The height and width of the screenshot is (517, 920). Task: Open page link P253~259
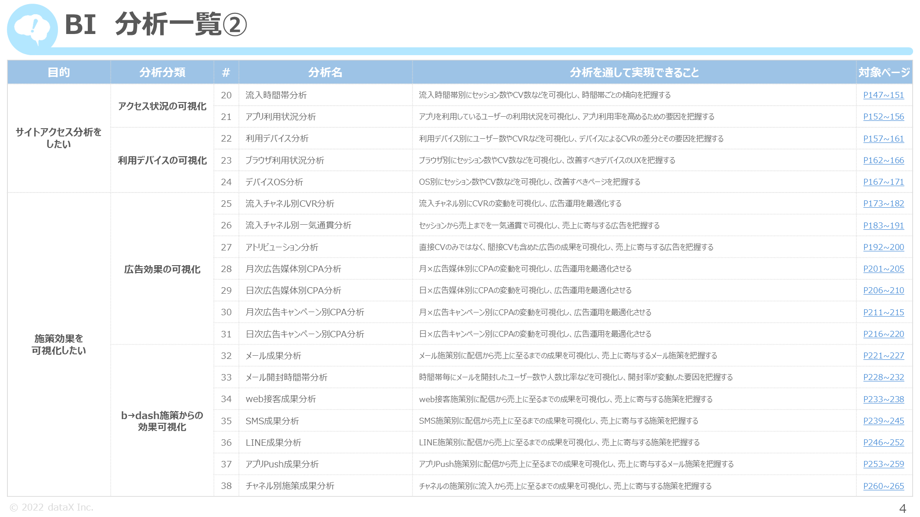883,464
